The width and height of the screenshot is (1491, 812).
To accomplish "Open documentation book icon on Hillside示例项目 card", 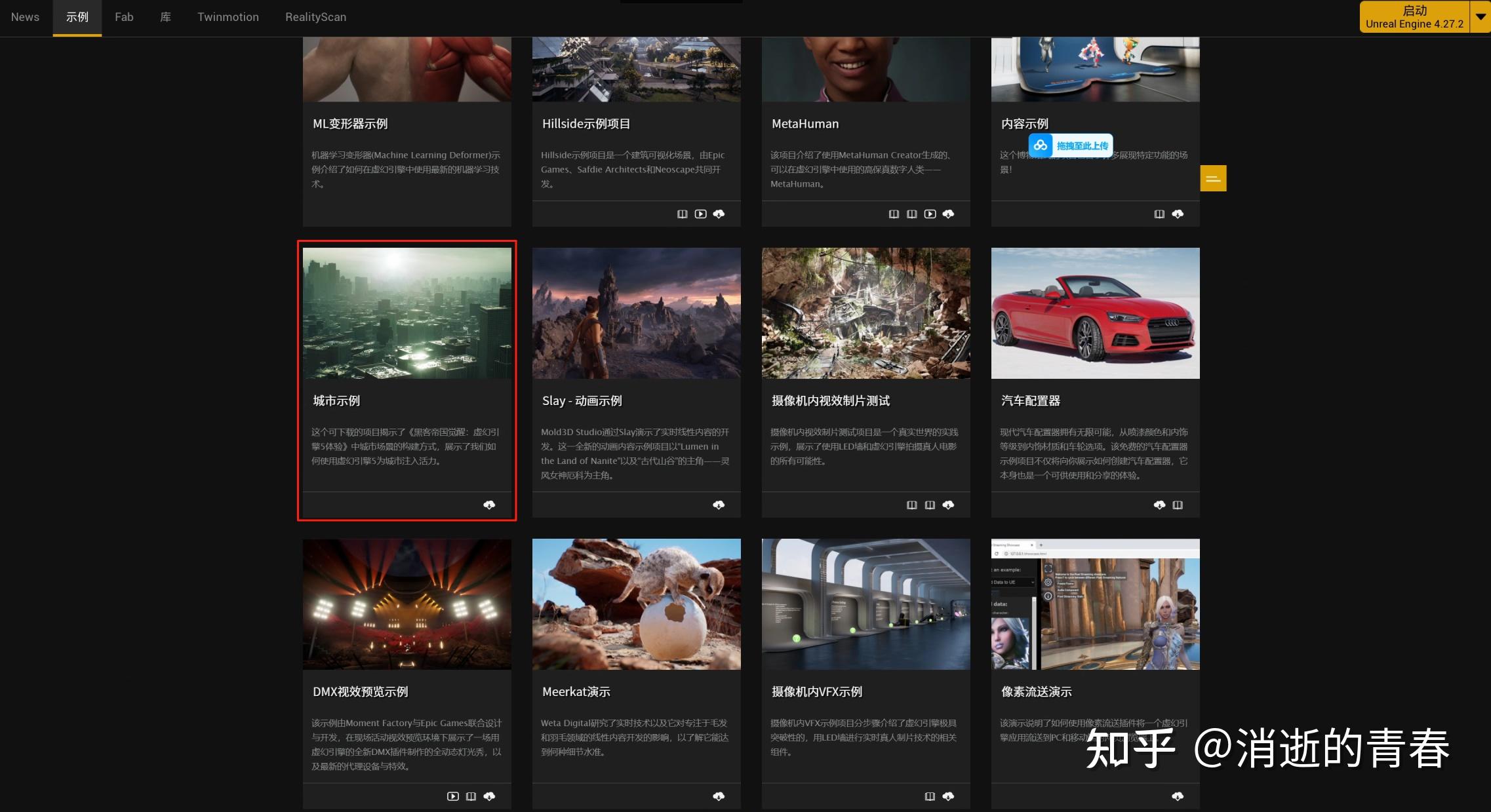I will click(x=682, y=214).
